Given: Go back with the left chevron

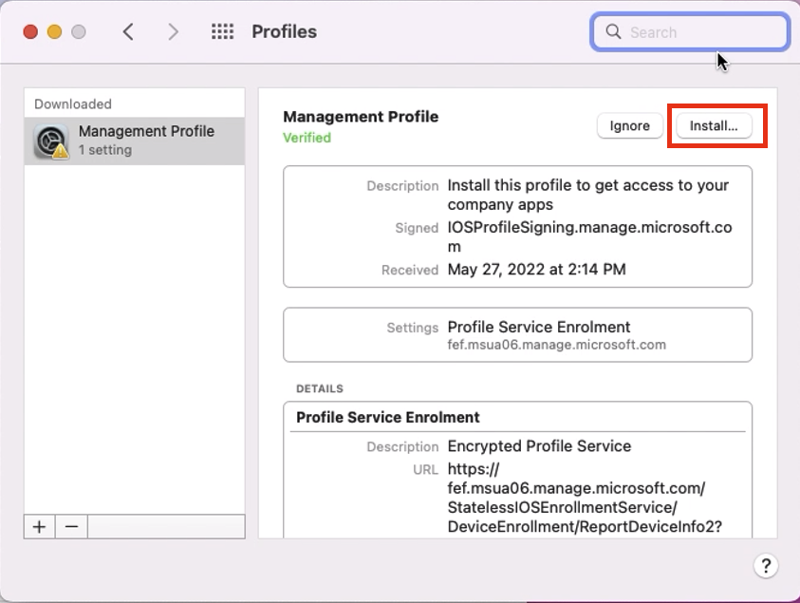Looking at the screenshot, I should 128,32.
